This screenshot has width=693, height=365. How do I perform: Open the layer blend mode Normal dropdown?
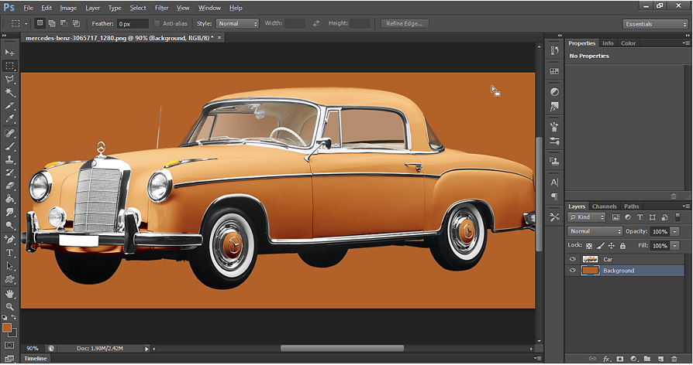[595, 231]
